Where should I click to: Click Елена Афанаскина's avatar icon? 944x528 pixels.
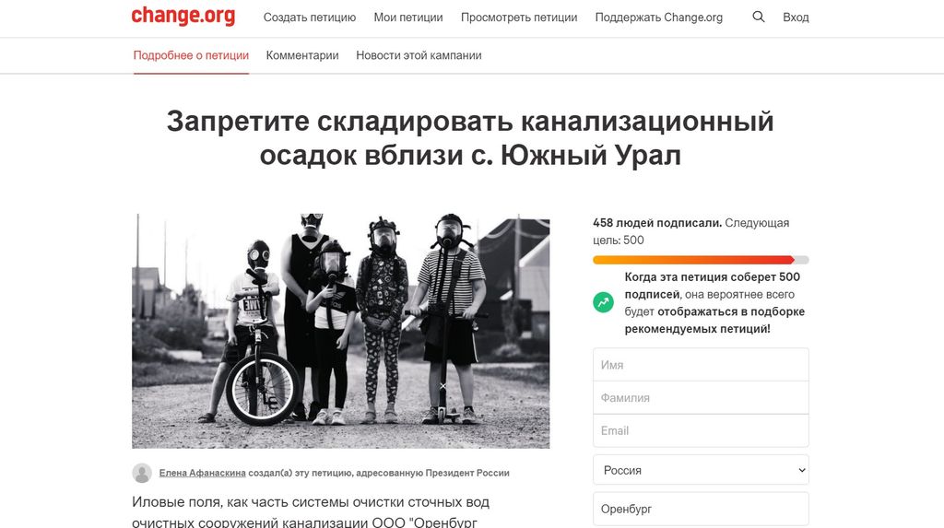pyautogui.click(x=142, y=474)
